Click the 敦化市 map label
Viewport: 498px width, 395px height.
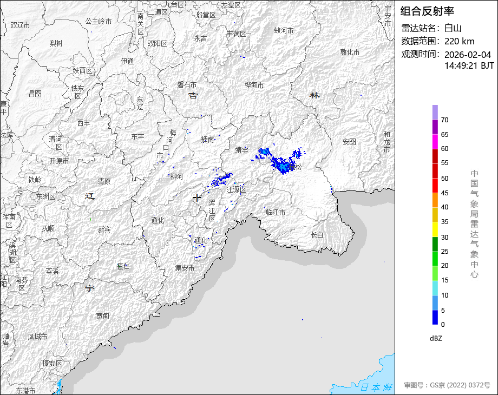(350, 52)
